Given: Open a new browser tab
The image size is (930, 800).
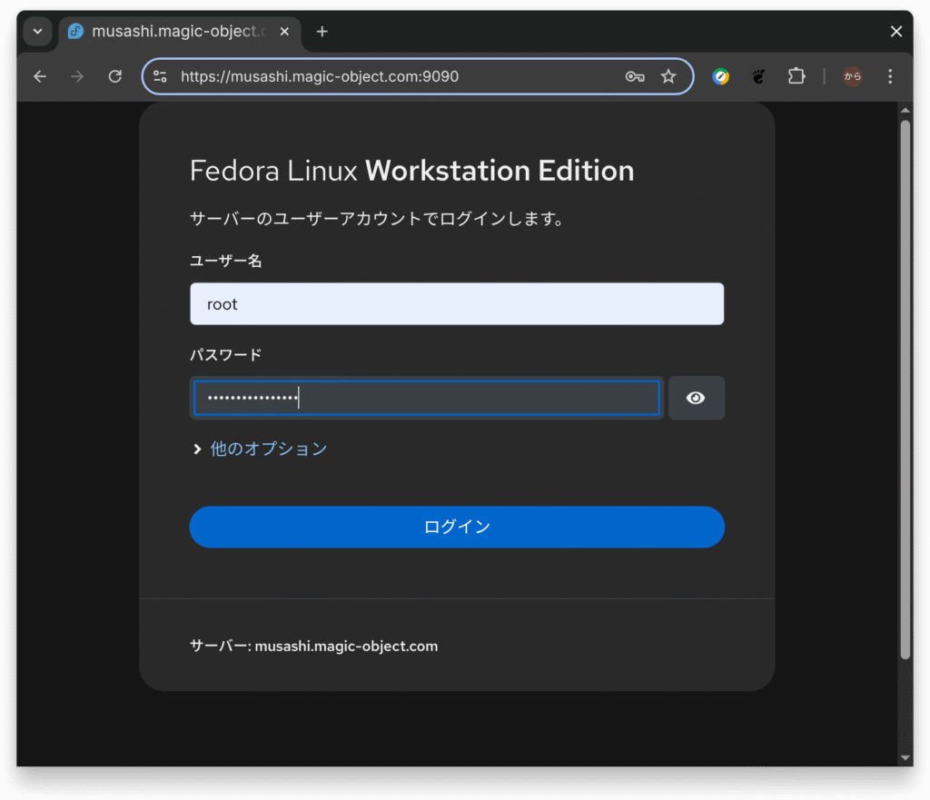Looking at the screenshot, I should click(322, 32).
